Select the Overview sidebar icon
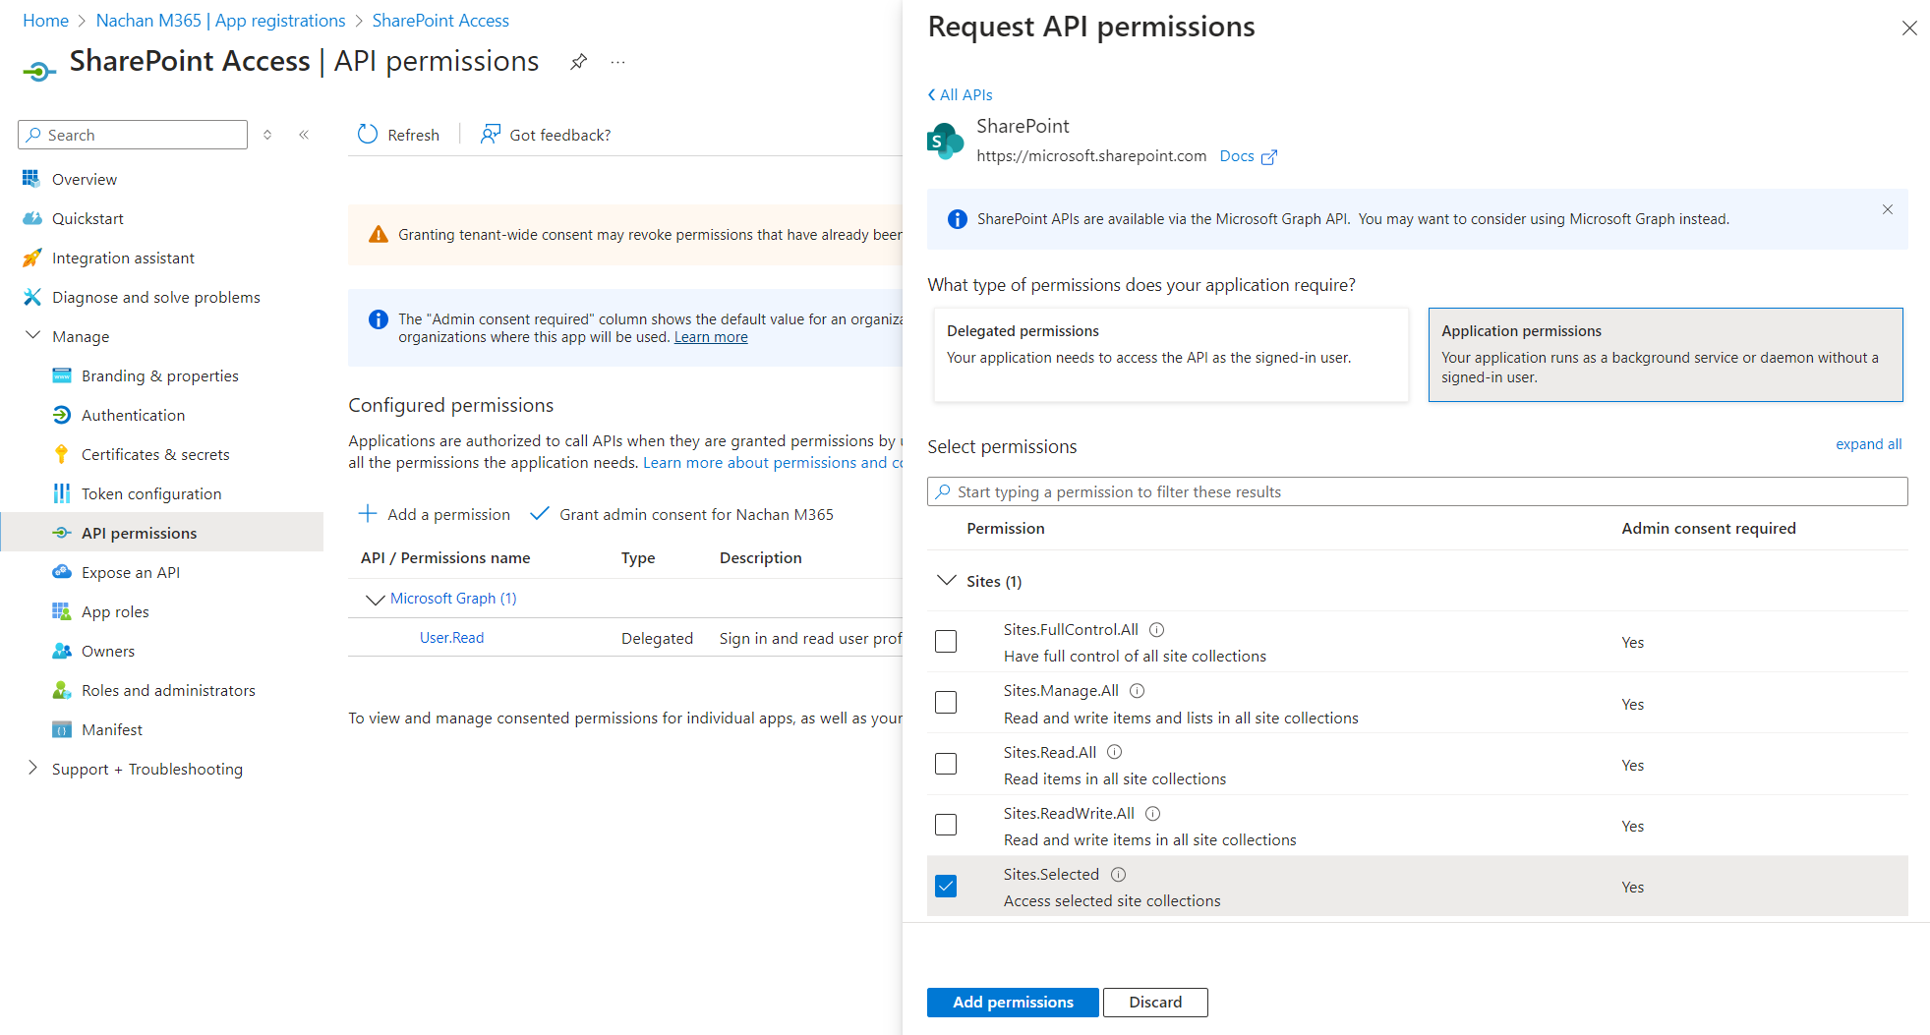 [x=32, y=179]
